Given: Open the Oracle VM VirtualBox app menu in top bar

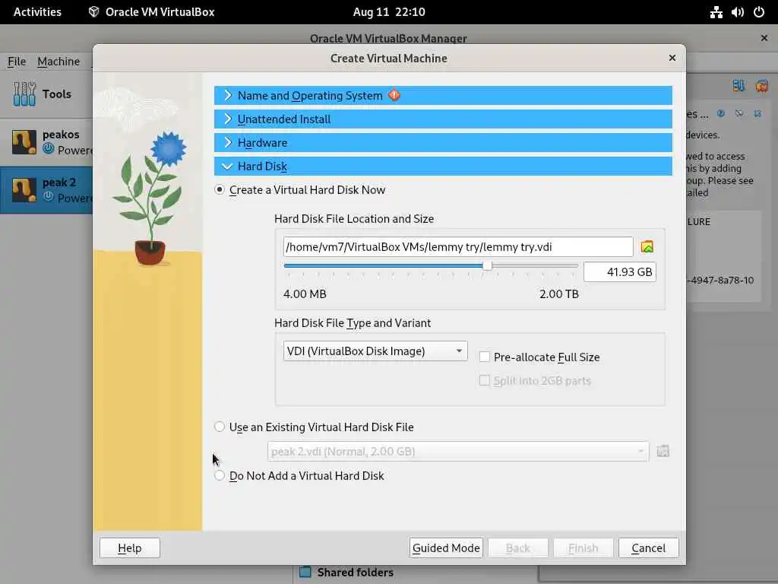Looking at the screenshot, I should click(151, 12).
